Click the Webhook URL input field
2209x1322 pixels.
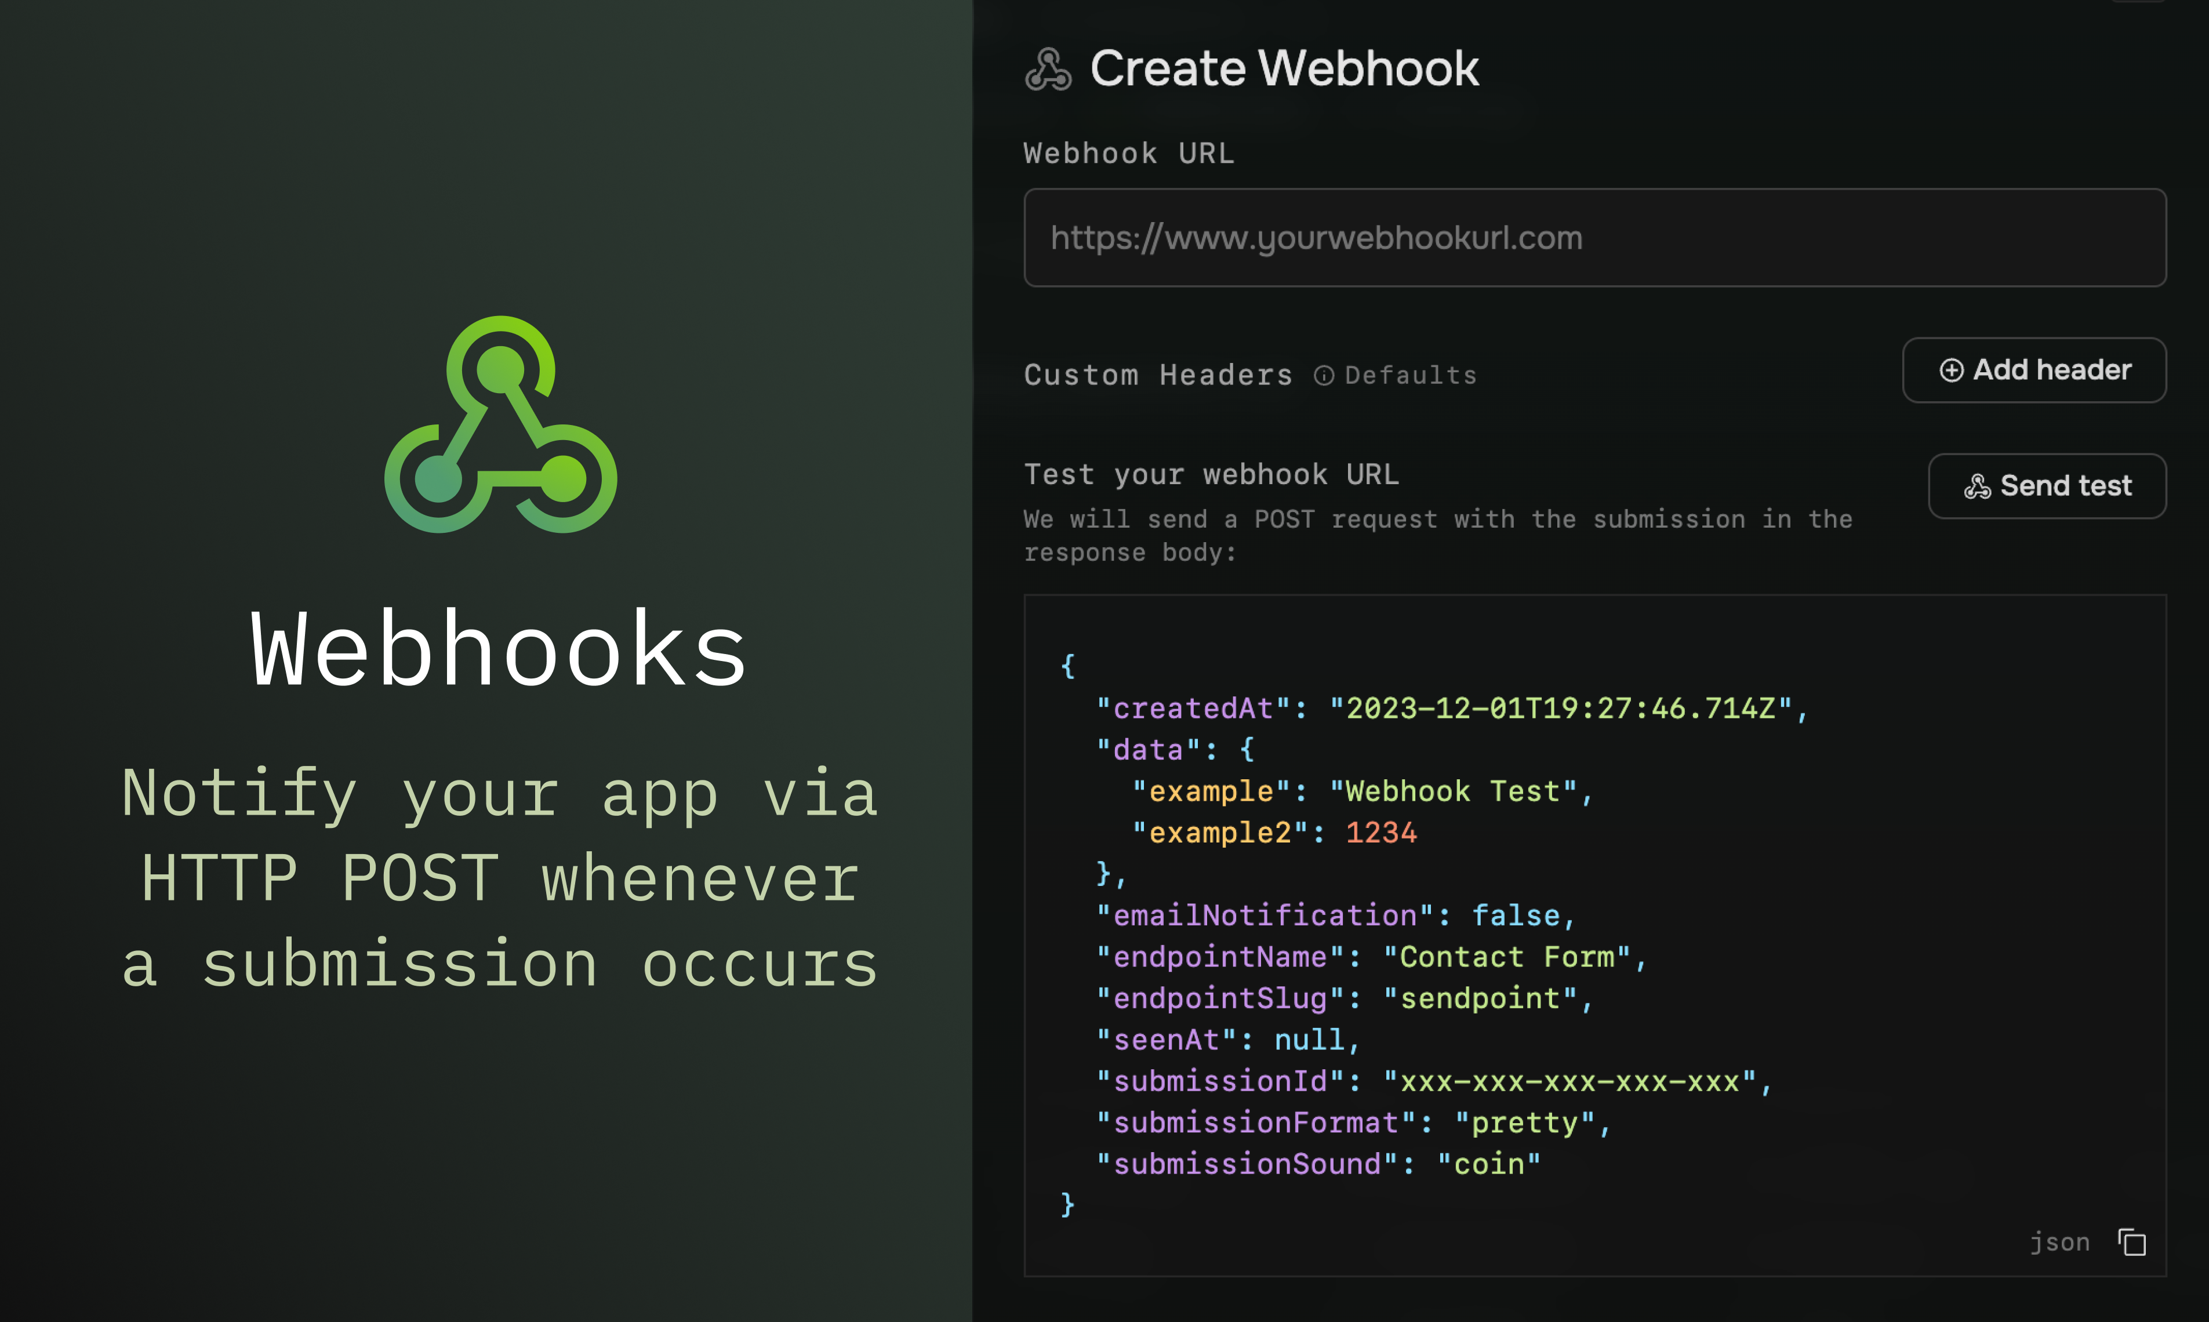(x=1594, y=237)
